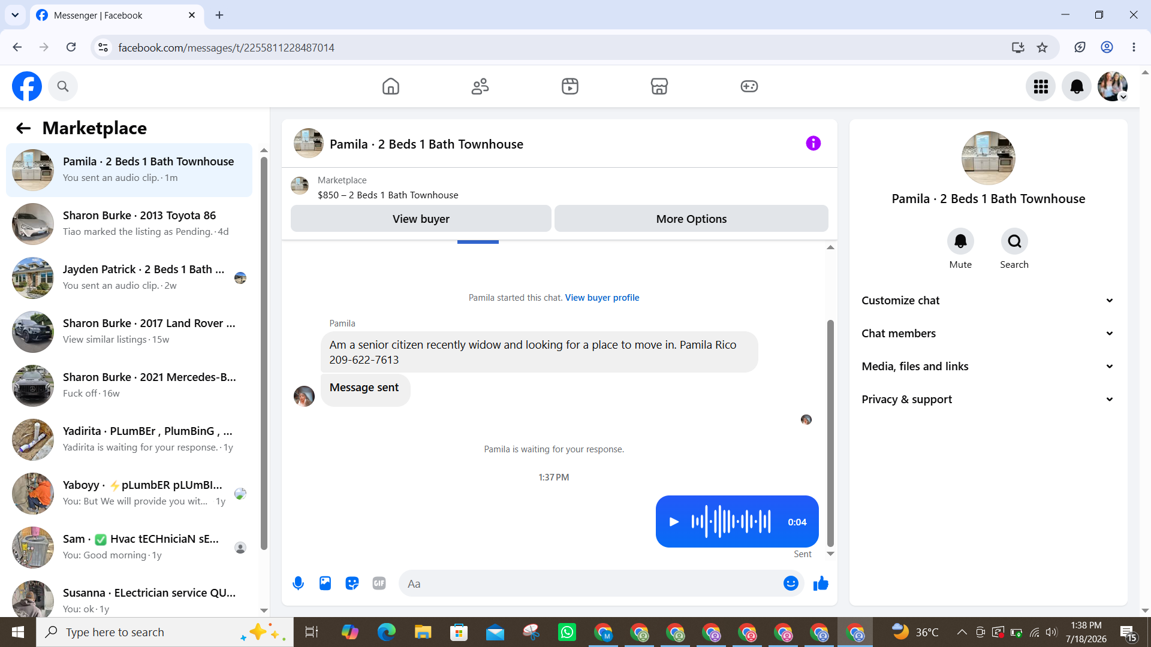
Task: Open the Gaming controller icon
Action: pyautogui.click(x=749, y=86)
